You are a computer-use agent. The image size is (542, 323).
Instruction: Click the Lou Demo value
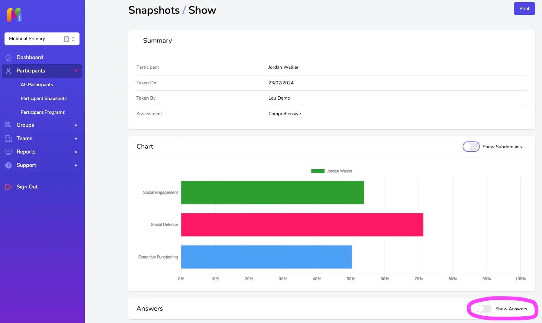[x=279, y=98]
